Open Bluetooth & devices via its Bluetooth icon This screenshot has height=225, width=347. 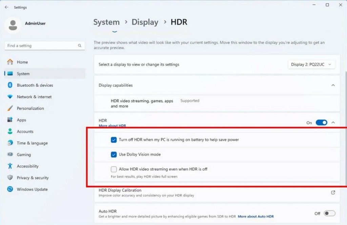(11, 85)
